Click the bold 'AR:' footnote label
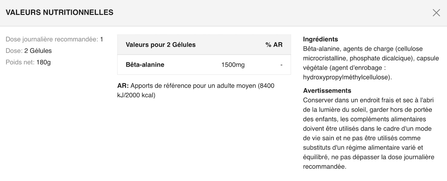This screenshot has height=181, width=447. [123, 86]
